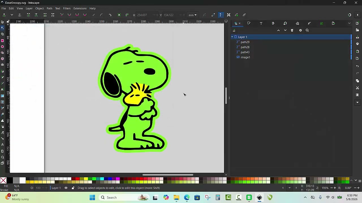Toggle current layer lock in status bar
This screenshot has height=203, width=362.
click(73, 188)
